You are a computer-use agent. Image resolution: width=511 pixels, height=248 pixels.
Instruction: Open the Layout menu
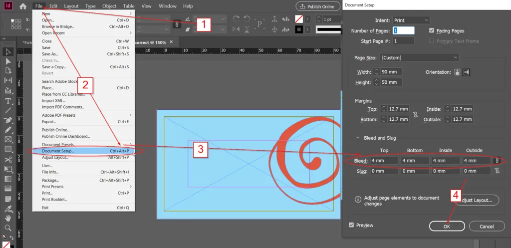[x=71, y=6]
